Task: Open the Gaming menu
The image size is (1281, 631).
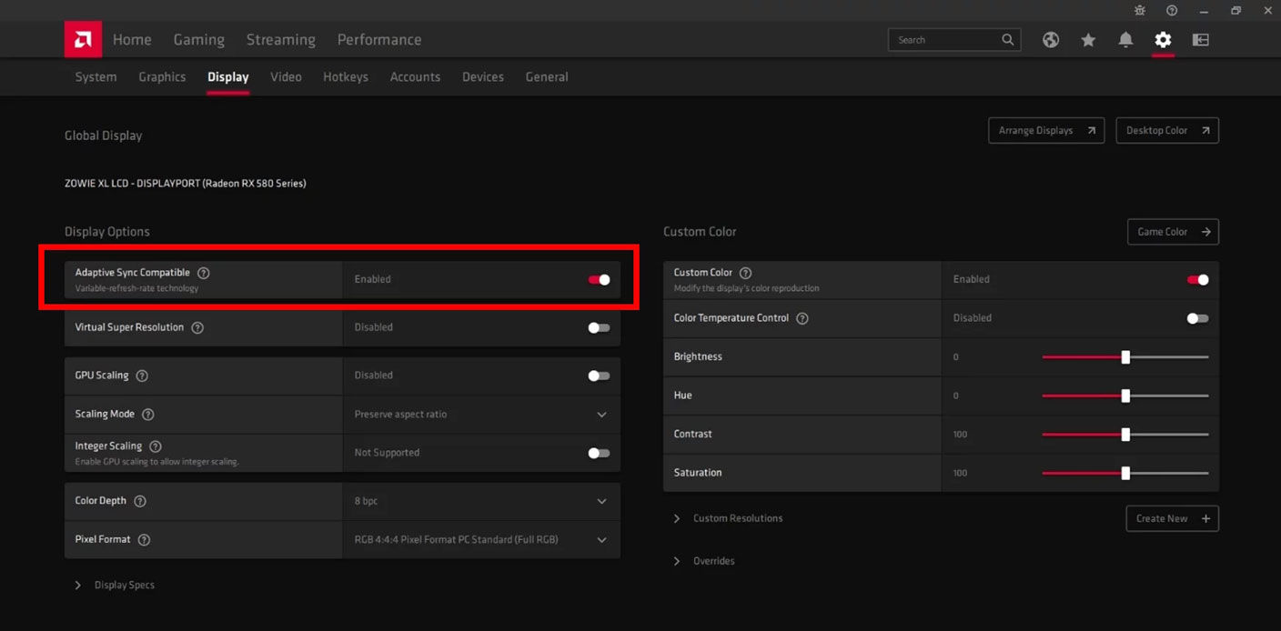Action: 198,40
